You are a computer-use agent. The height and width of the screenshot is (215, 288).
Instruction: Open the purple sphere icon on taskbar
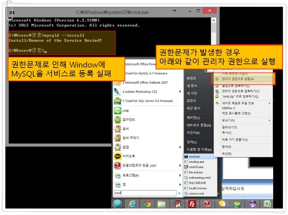pyautogui.click(x=252, y=204)
